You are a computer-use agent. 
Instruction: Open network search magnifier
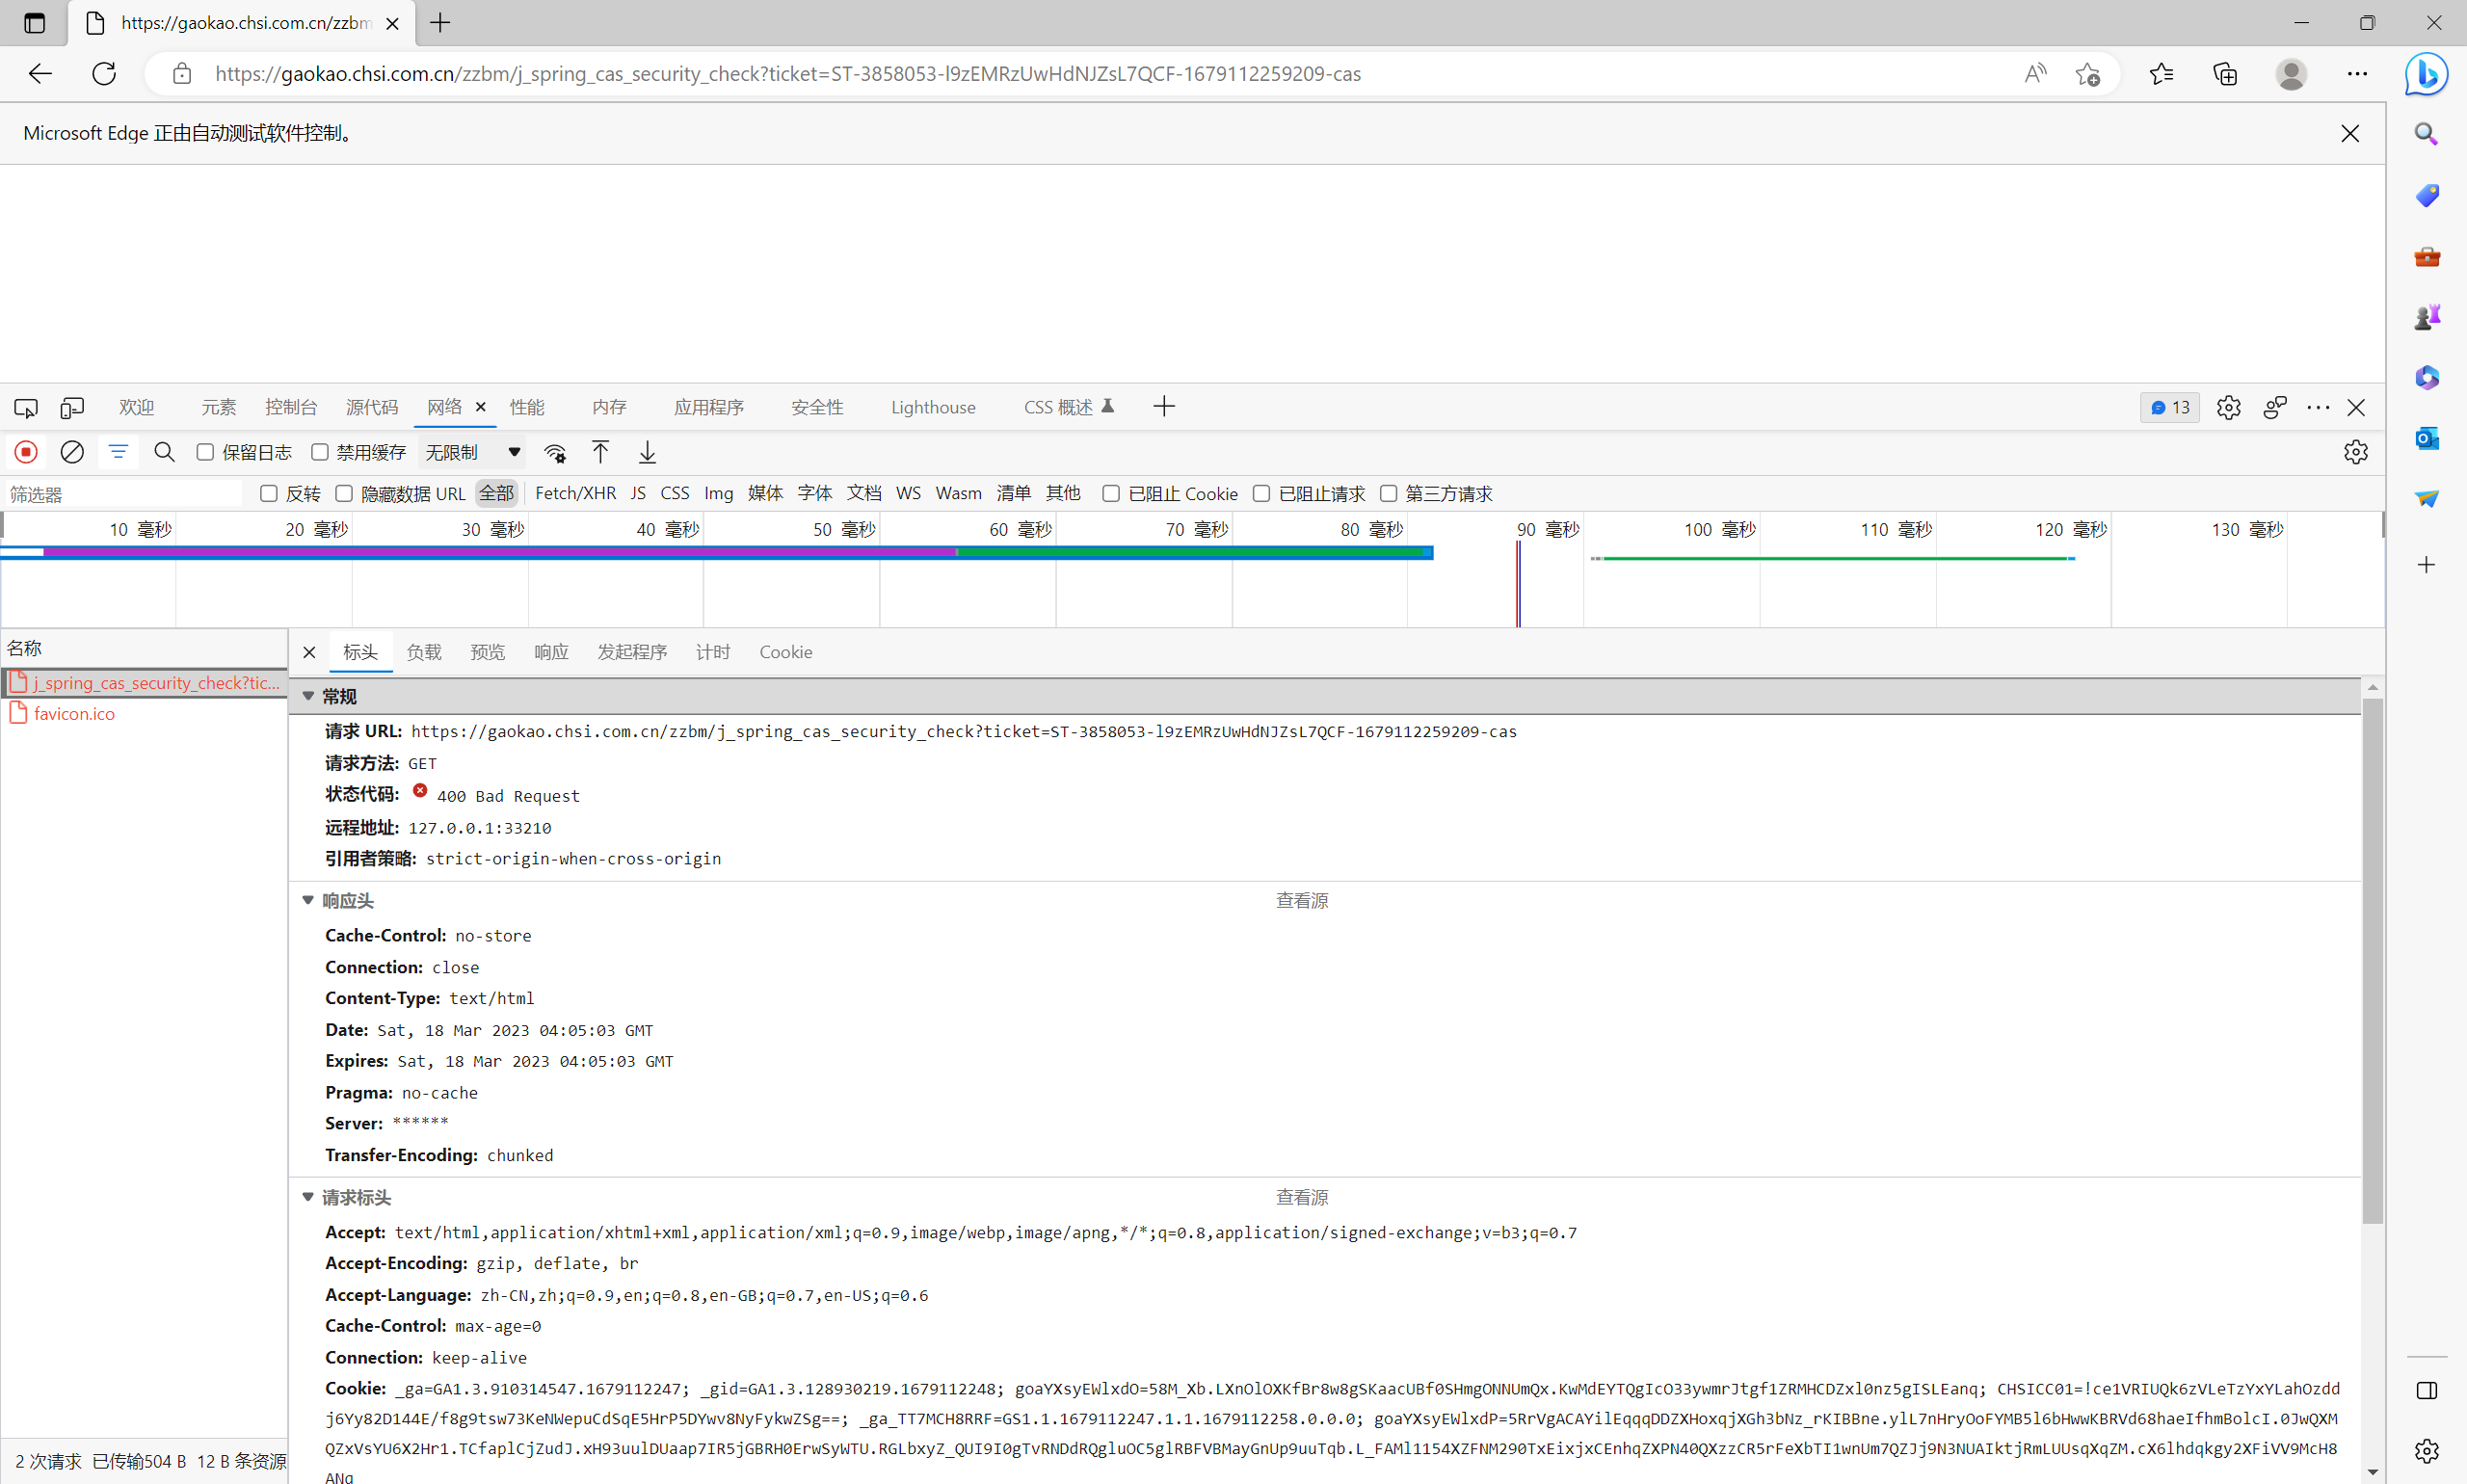coord(165,452)
